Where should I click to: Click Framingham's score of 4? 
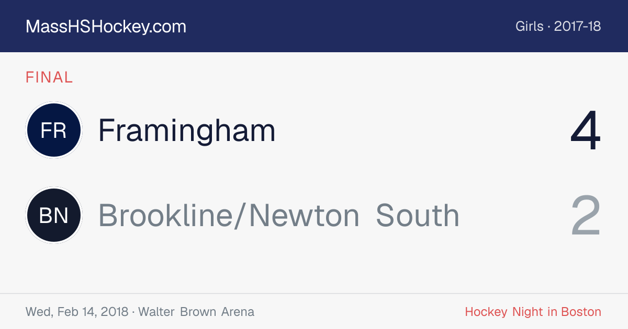tap(586, 131)
